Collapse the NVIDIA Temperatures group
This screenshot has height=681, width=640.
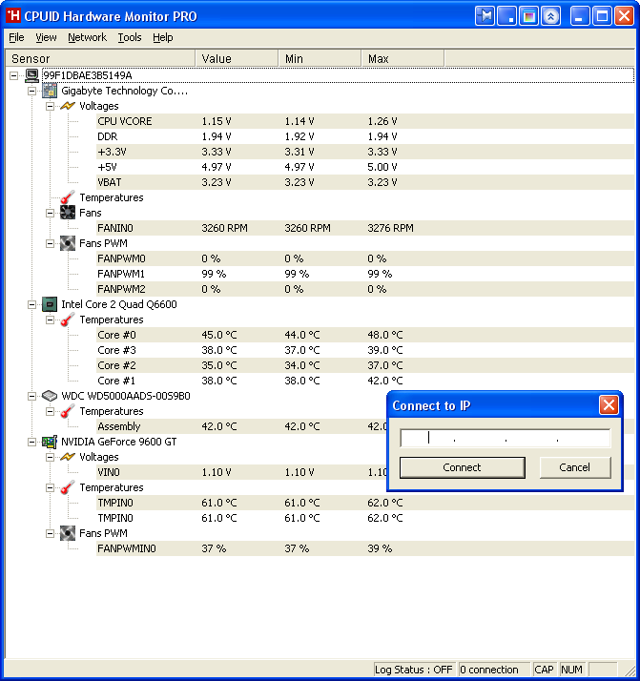click(x=50, y=487)
